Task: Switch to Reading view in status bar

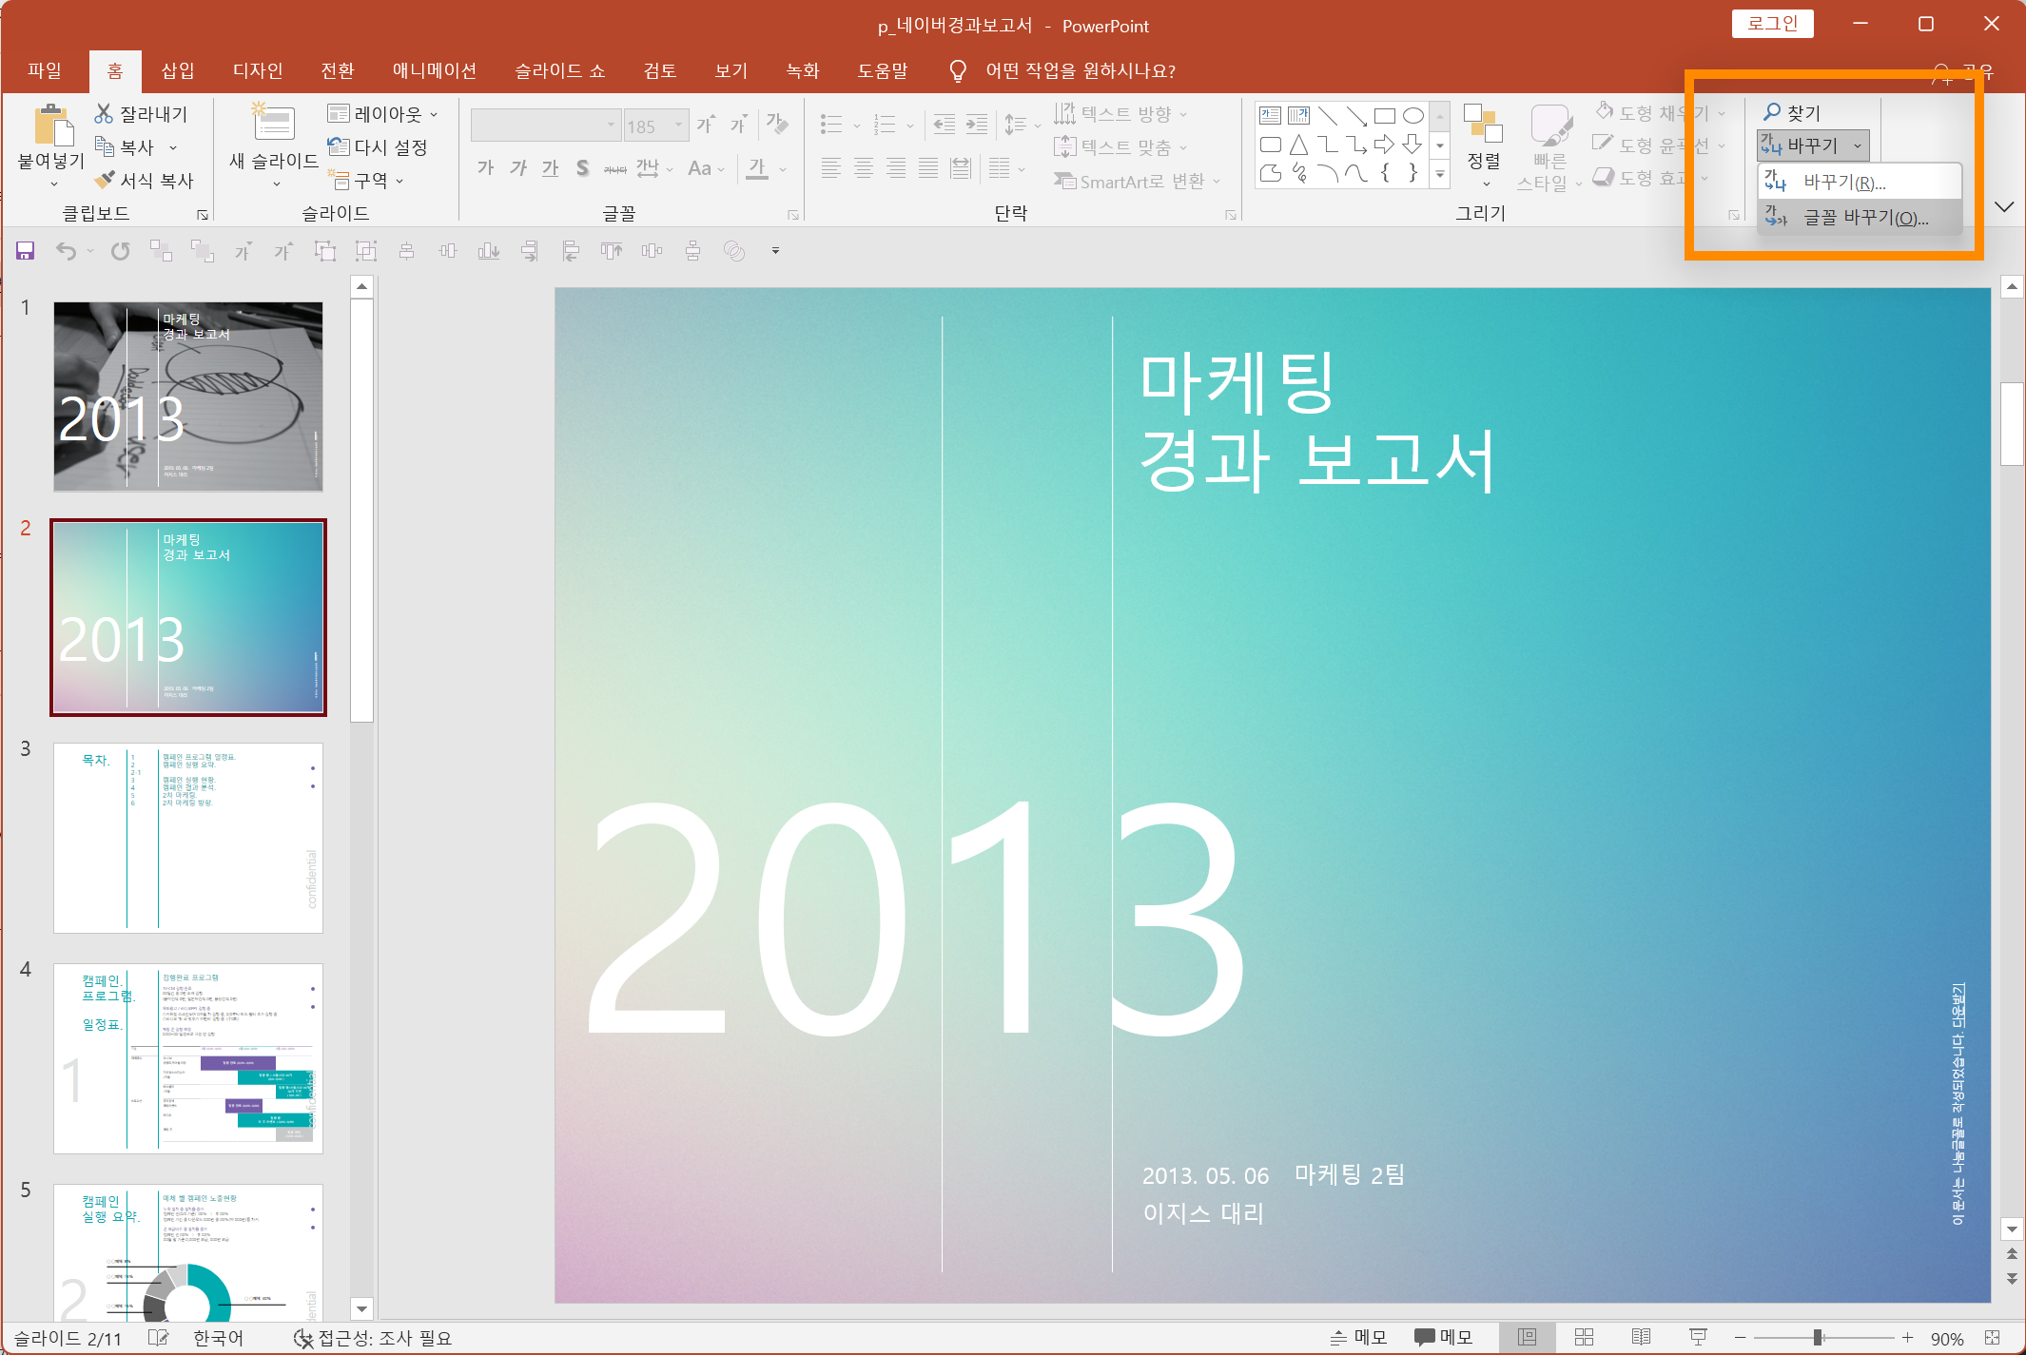Action: [1641, 1337]
